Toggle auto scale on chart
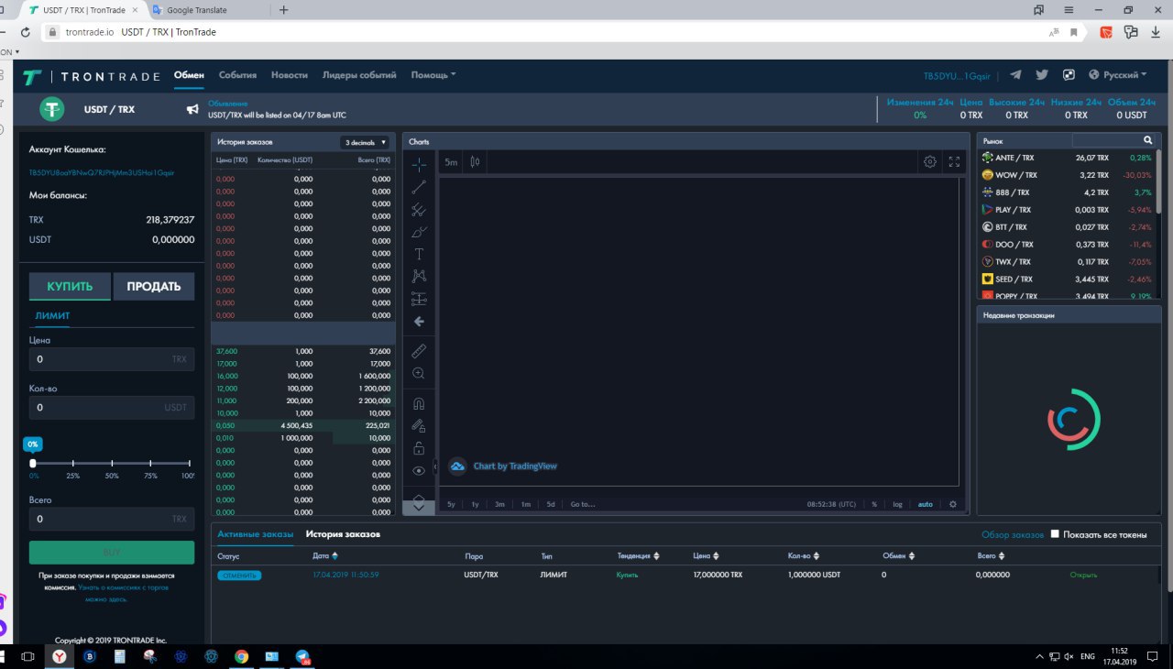This screenshot has width=1173, height=669. click(x=926, y=504)
